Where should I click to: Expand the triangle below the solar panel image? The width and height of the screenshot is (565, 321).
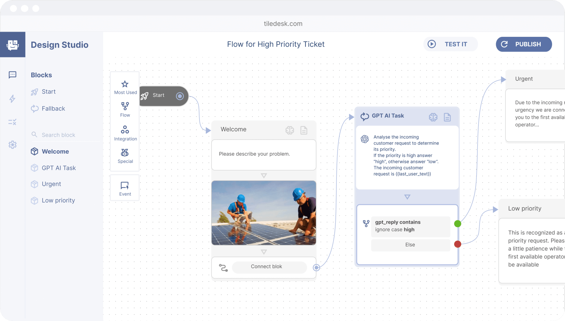pos(264,251)
